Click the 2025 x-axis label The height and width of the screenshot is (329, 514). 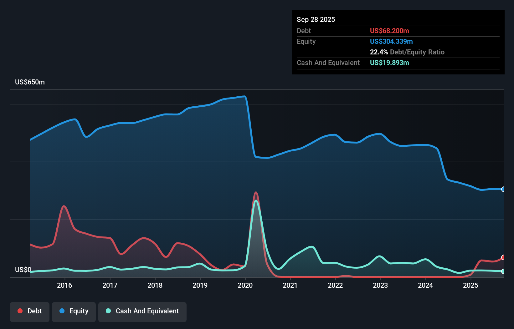pyautogui.click(x=470, y=285)
